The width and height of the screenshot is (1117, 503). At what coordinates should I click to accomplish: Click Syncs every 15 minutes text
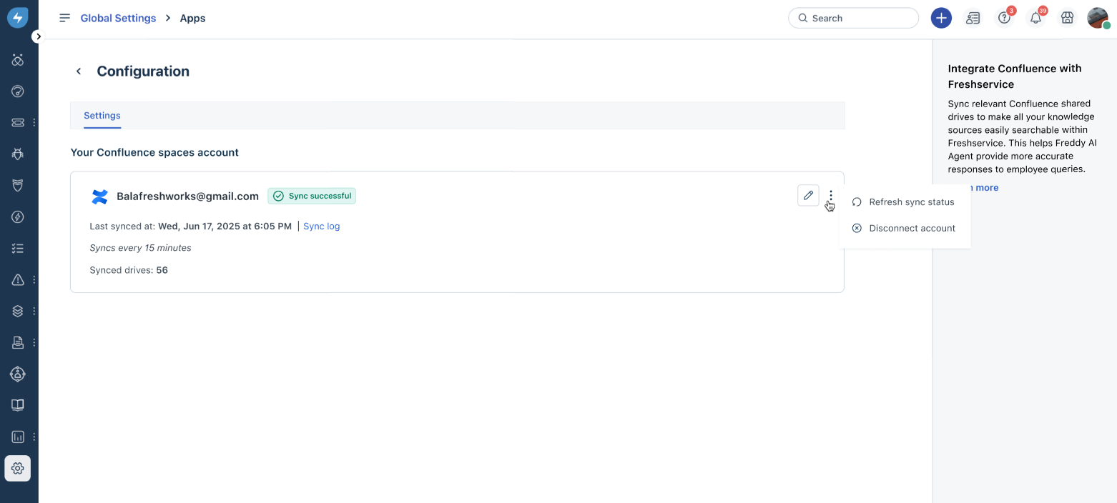pyautogui.click(x=140, y=248)
